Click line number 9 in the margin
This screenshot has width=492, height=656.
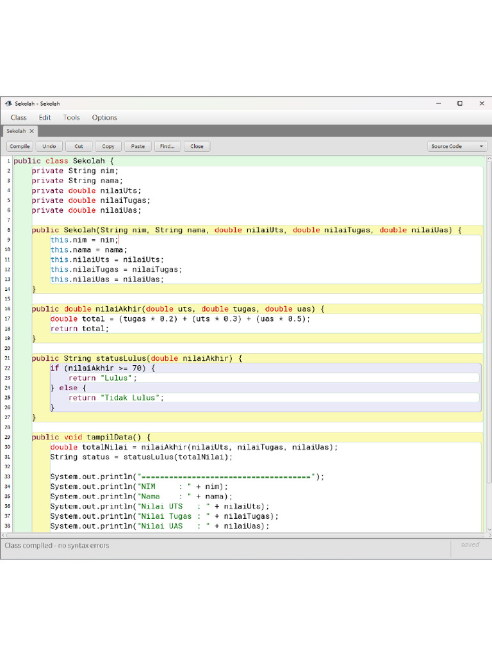click(8, 240)
